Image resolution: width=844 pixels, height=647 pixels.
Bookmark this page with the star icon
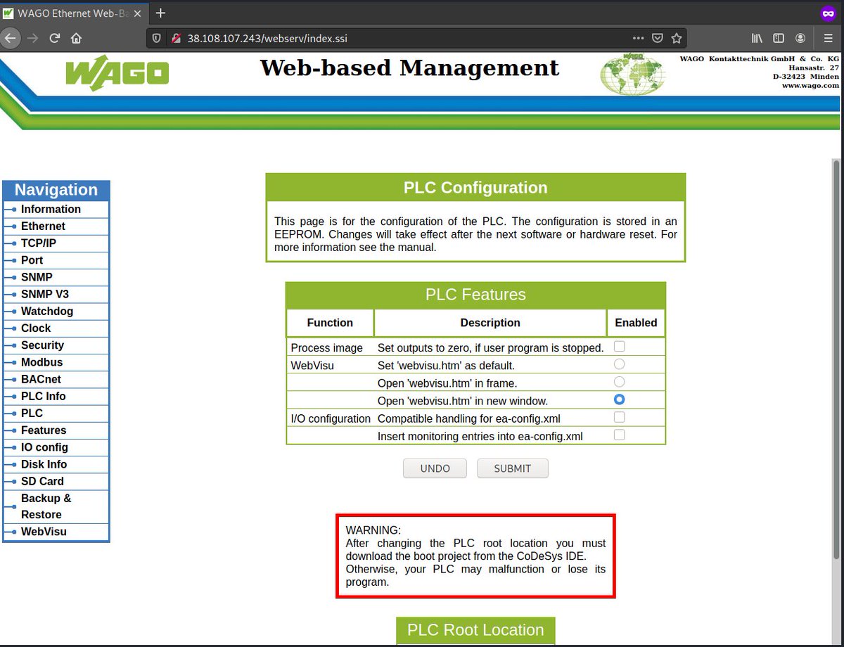676,39
